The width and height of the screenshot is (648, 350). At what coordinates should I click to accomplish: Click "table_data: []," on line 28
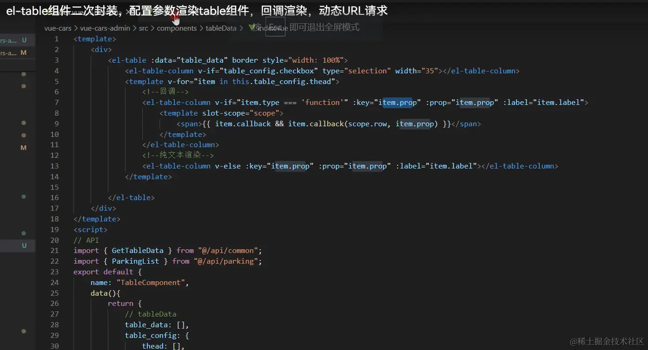pos(157,325)
